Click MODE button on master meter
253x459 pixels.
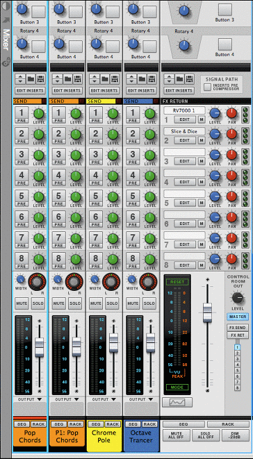pyautogui.click(x=177, y=387)
